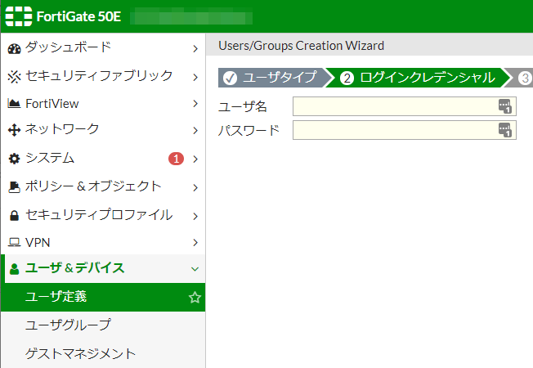Expand the ダッシュボード menu chevron
The width and height of the screenshot is (533, 368).
(195, 48)
